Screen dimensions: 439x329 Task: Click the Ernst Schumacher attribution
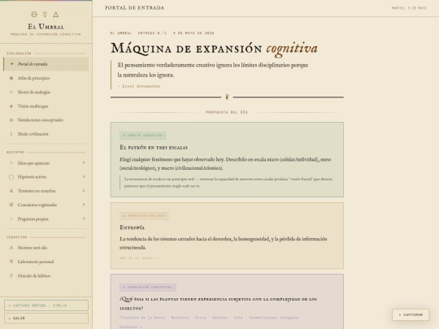(139, 86)
